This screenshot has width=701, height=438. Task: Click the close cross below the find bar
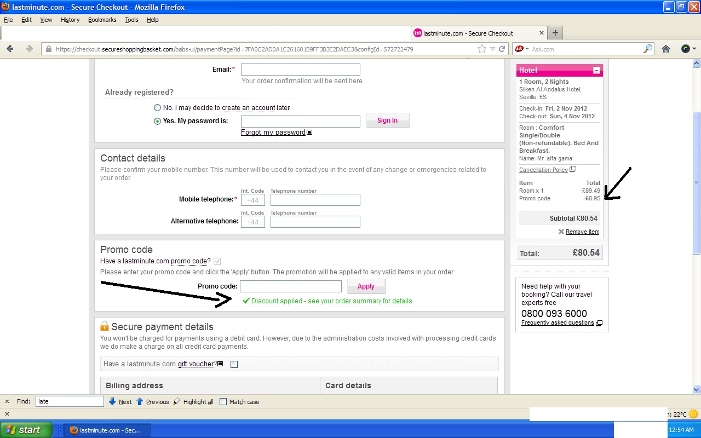click(x=7, y=414)
